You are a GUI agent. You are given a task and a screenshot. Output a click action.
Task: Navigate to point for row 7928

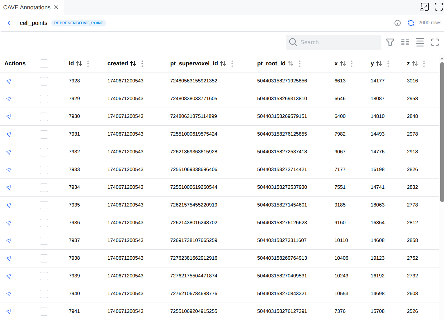pos(9,81)
